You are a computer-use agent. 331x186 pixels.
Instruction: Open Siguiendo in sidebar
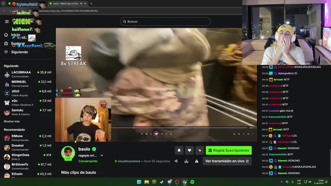click(16, 52)
